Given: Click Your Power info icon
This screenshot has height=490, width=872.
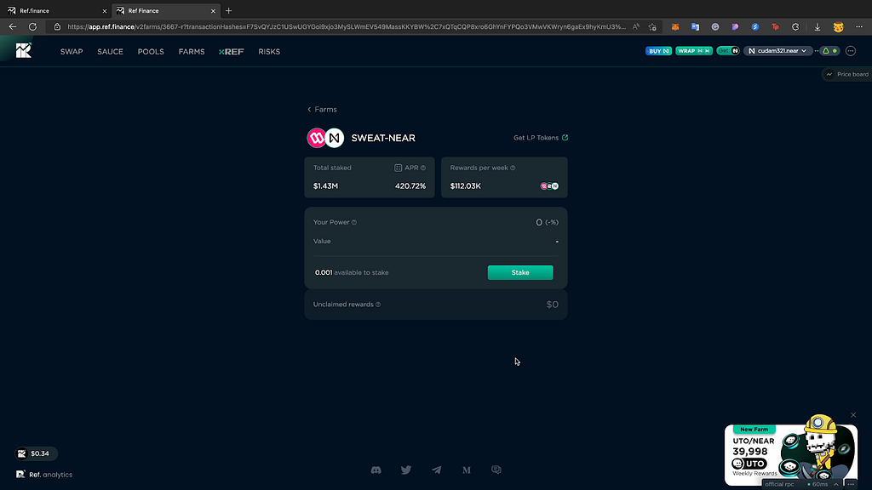Looking at the screenshot, I should (x=353, y=222).
